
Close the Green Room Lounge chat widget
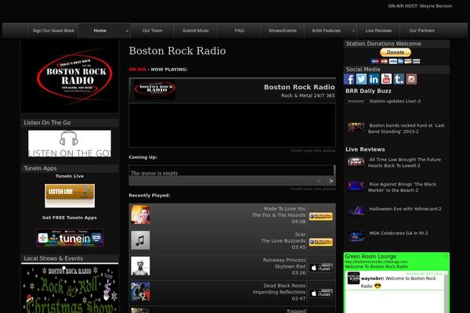click(446, 256)
